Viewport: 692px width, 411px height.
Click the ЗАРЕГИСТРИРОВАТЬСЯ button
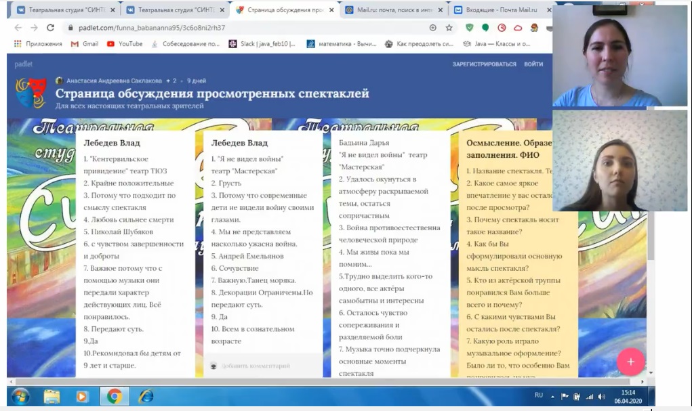click(x=484, y=64)
